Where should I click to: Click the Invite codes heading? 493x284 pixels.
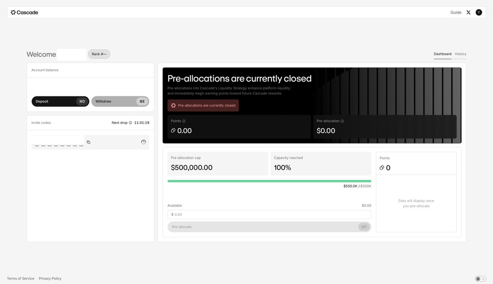(x=41, y=123)
